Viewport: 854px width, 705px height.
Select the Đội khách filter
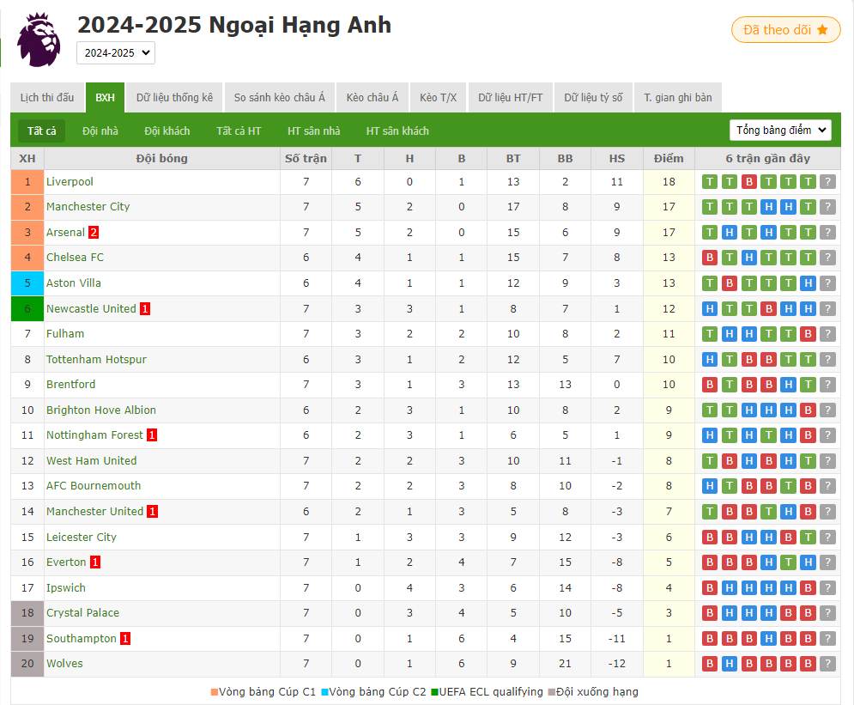coord(167,131)
